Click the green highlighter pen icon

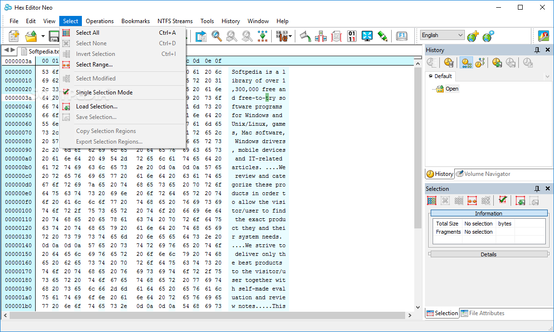(x=383, y=36)
